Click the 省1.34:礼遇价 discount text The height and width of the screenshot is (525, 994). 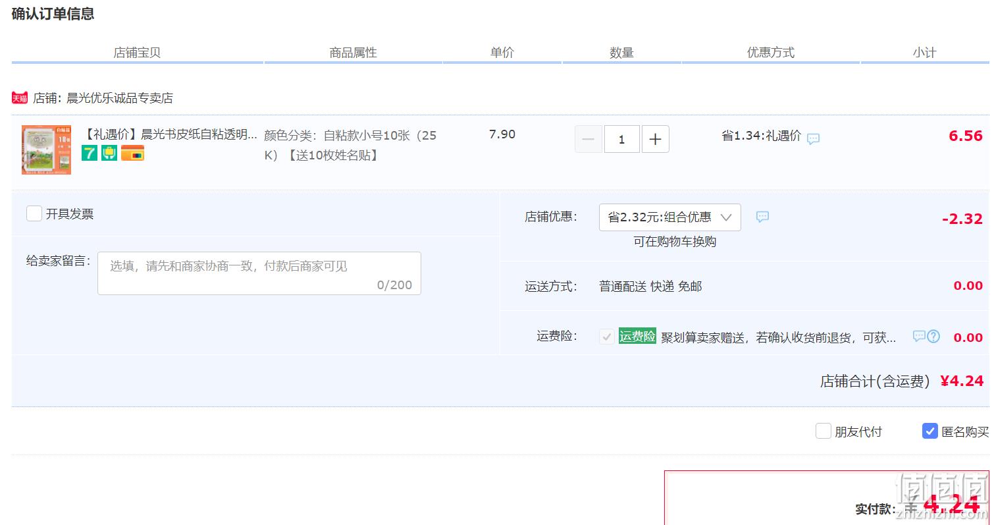[762, 136]
